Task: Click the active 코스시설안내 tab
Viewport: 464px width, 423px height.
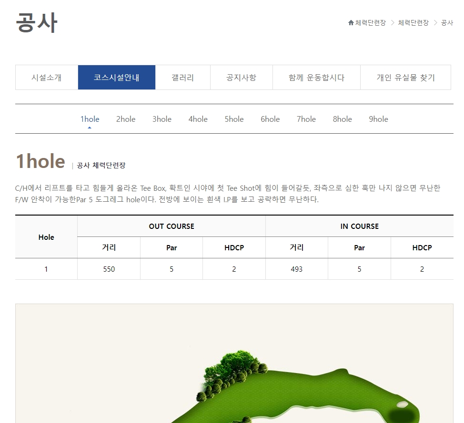Action: pyautogui.click(x=117, y=77)
